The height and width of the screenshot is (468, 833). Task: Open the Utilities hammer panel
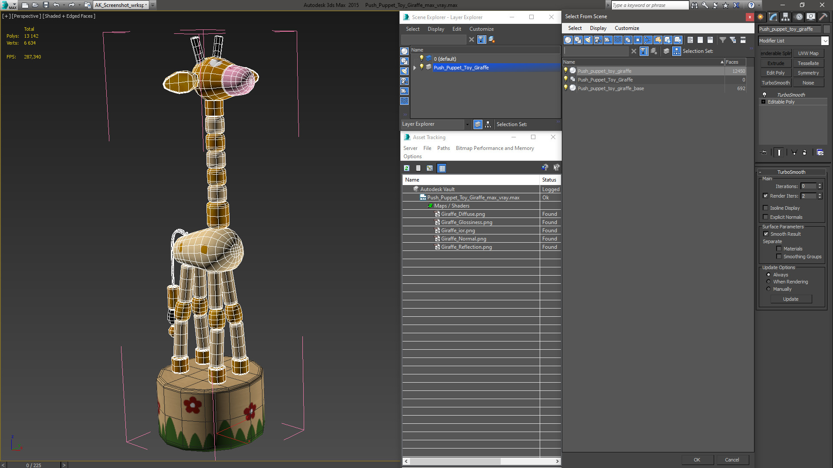(823, 17)
